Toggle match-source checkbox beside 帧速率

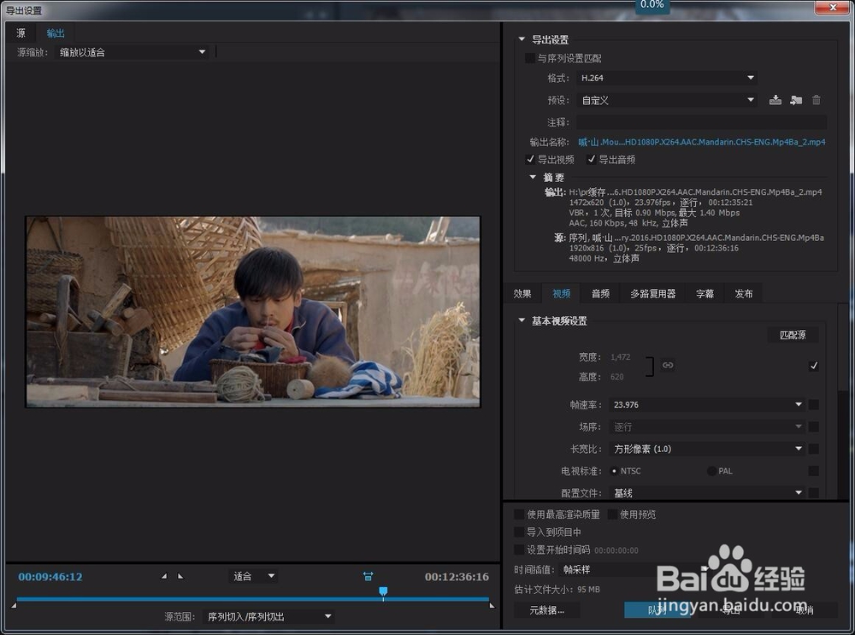tap(814, 404)
